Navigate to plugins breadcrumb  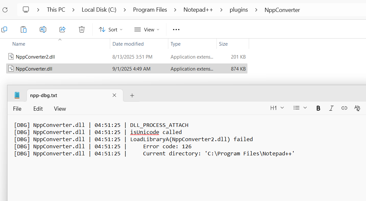tap(239, 10)
